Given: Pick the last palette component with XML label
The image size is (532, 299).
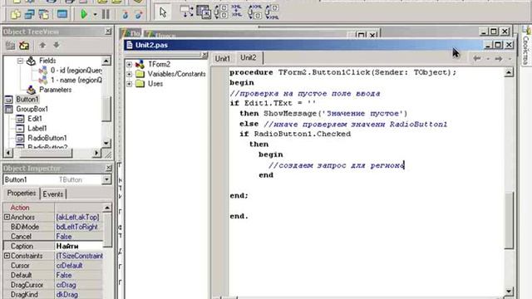Looking at the screenshot, I should click(272, 12).
